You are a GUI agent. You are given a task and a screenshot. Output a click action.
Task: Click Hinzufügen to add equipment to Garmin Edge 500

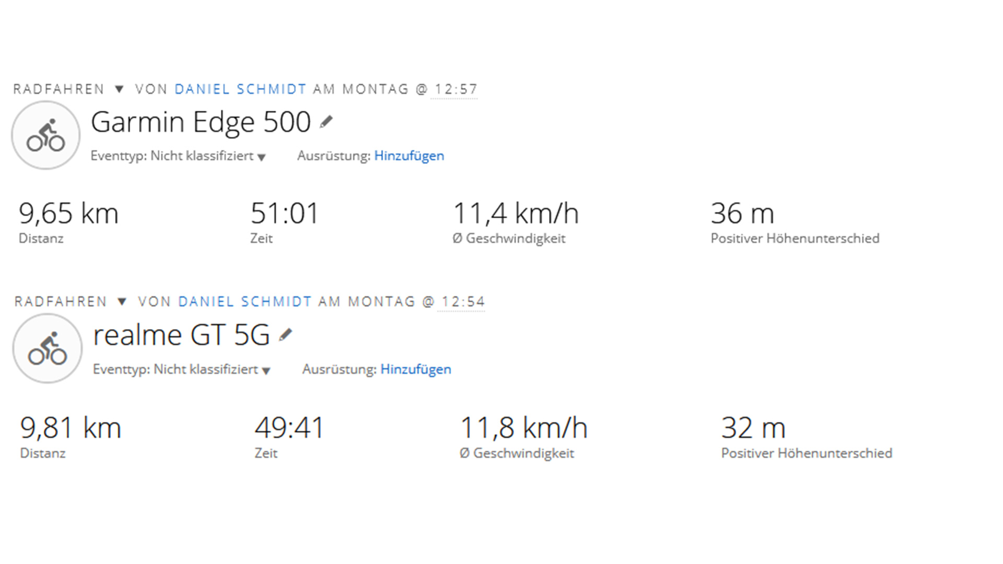click(409, 156)
